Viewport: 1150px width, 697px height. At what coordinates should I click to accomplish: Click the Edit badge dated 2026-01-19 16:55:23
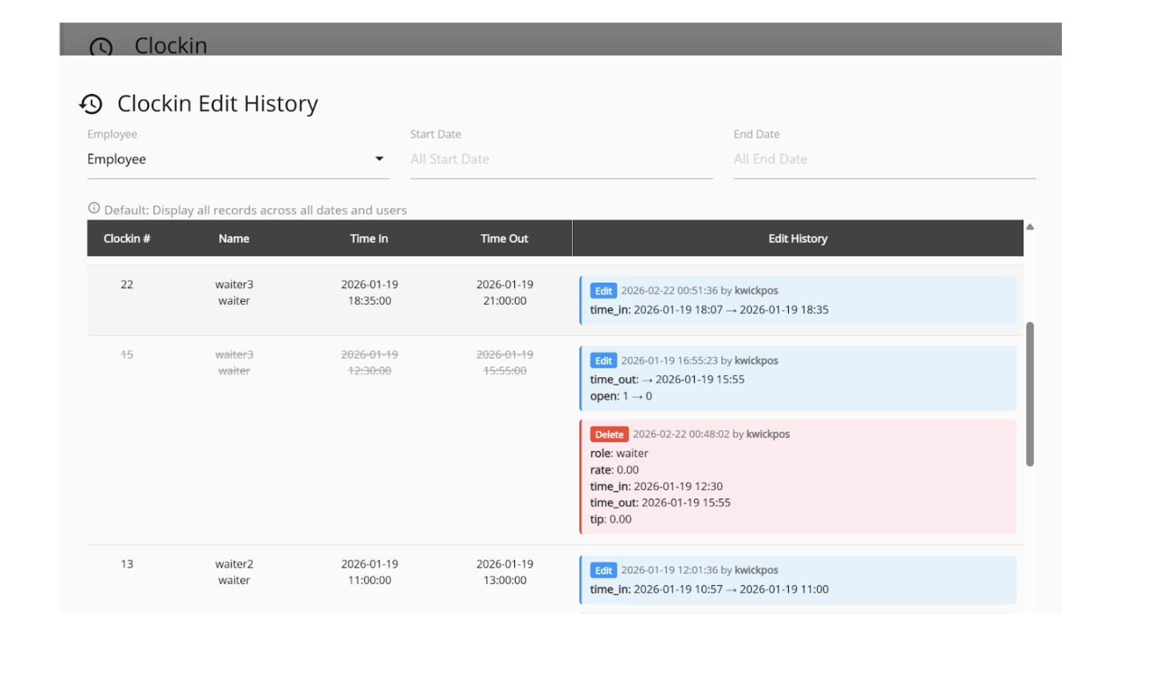click(604, 361)
